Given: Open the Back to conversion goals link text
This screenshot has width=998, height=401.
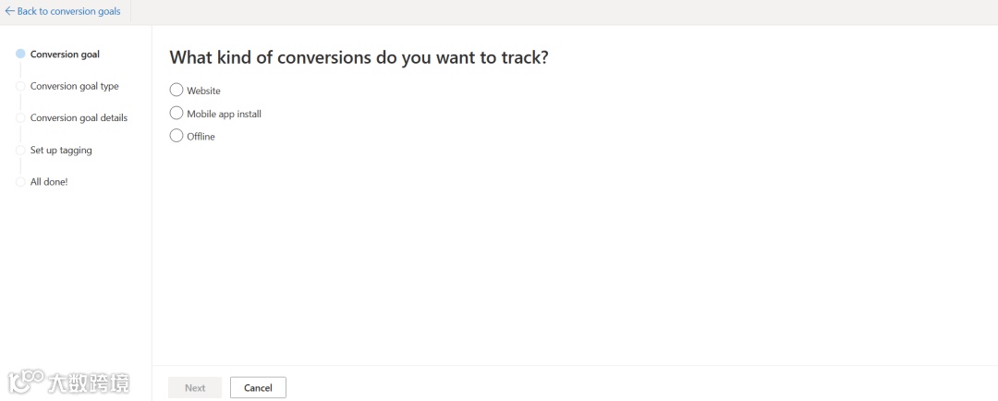Looking at the screenshot, I should click(68, 11).
